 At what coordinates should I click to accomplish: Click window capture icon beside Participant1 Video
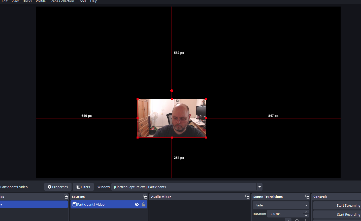click(x=75, y=204)
